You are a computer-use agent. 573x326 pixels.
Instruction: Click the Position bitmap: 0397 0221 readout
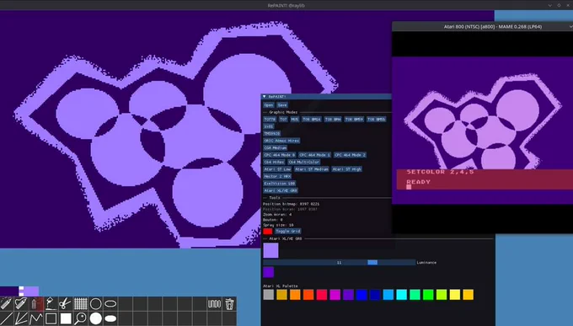click(x=292, y=204)
